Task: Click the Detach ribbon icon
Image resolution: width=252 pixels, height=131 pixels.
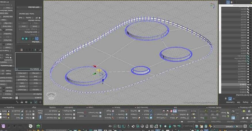Action: [151, 111]
